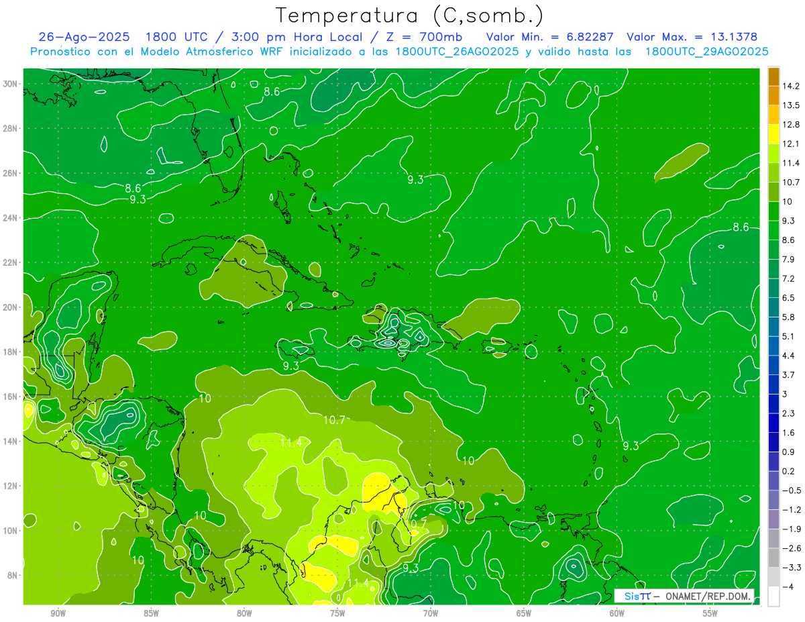Click the latitude axis label "24N"
805x622 pixels.
pyautogui.click(x=11, y=218)
